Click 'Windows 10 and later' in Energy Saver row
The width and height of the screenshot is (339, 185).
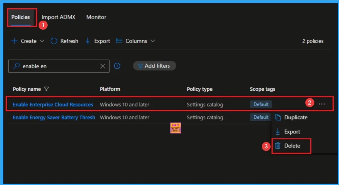pyautogui.click(x=124, y=117)
